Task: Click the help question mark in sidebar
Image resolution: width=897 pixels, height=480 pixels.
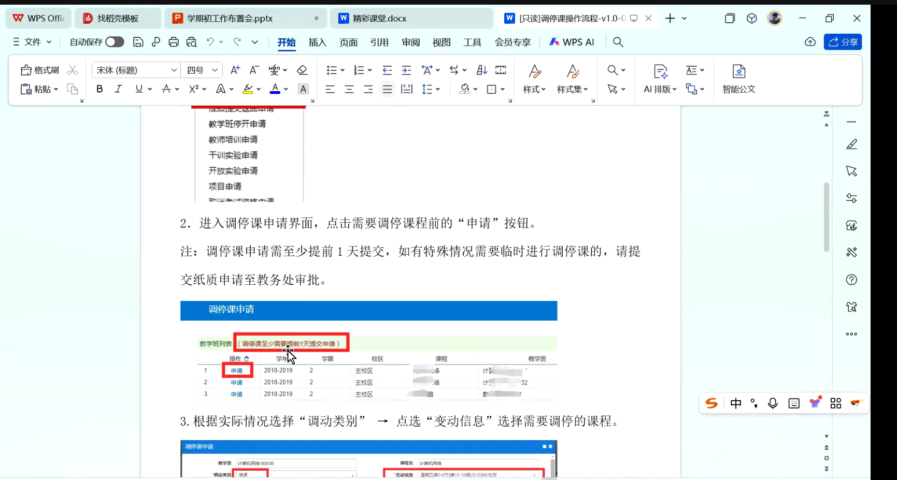Action: click(x=851, y=280)
